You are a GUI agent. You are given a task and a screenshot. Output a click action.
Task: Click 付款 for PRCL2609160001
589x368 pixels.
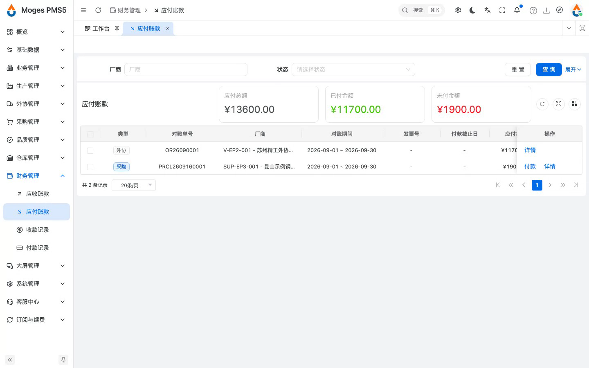pos(530,166)
